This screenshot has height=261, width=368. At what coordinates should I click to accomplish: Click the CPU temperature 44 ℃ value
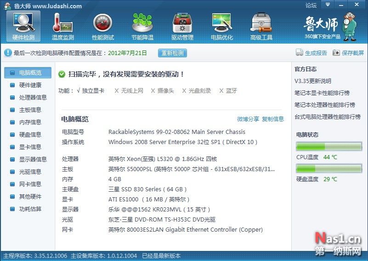tap(330, 157)
